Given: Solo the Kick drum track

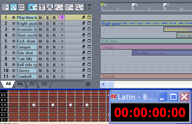Looking at the screenshot, I should tap(47, 41).
